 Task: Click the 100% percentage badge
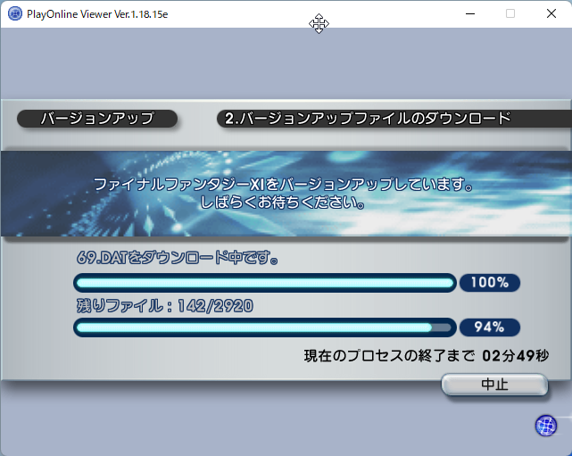[490, 283]
